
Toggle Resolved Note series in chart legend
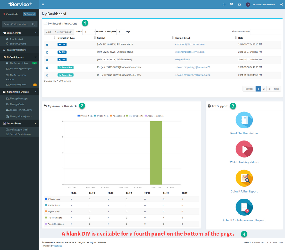[135, 116]
